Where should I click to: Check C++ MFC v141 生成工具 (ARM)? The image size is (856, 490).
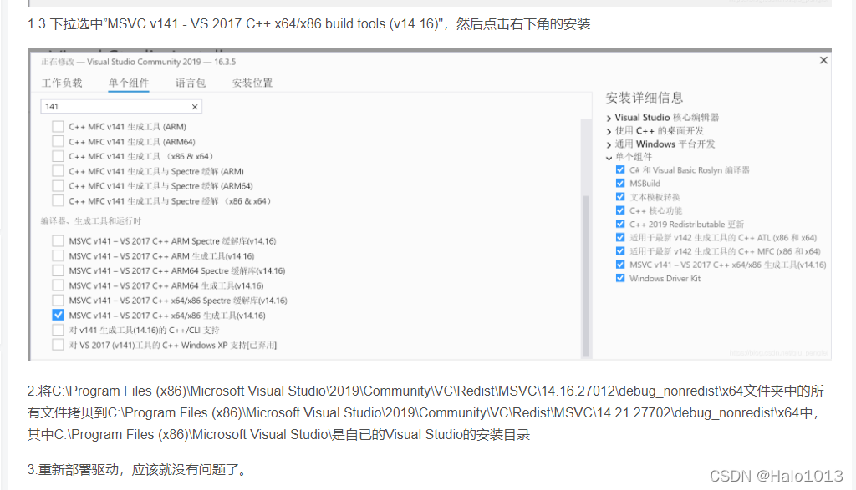coord(58,126)
